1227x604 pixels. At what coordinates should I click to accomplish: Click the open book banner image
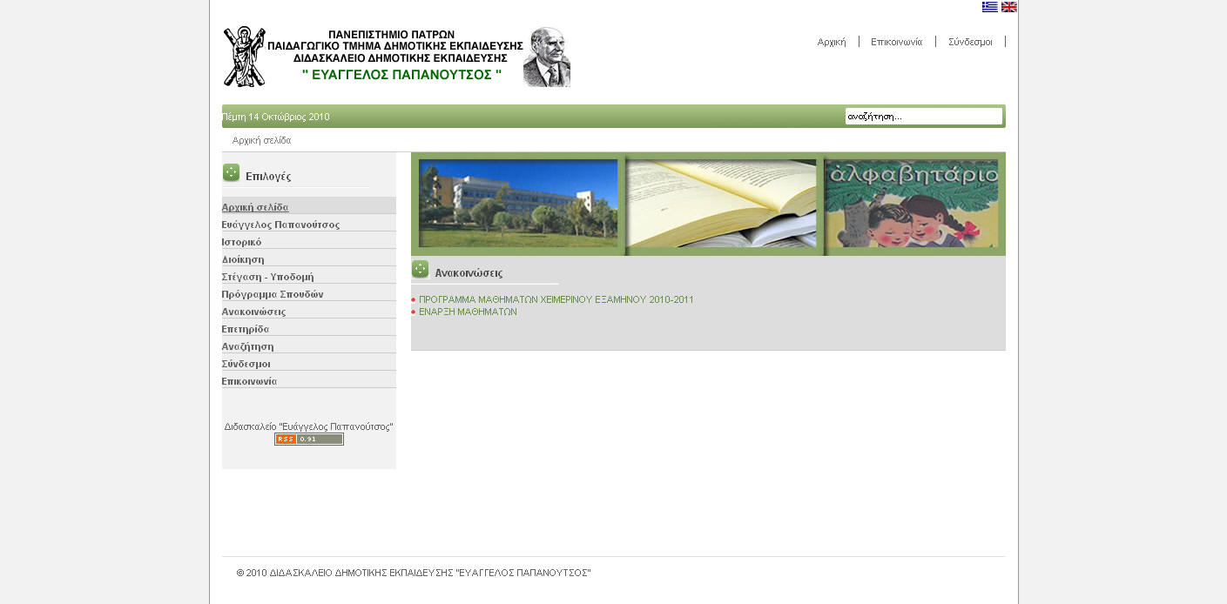(721, 203)
